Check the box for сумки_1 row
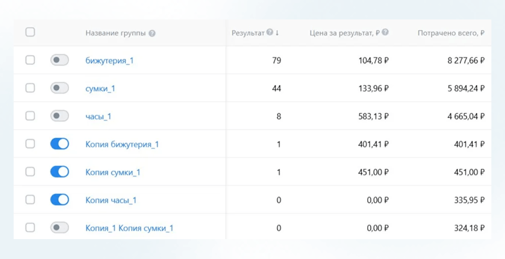The height and width of the screenshot is (259, 505). pyautogui.click(x=30, y=88)
